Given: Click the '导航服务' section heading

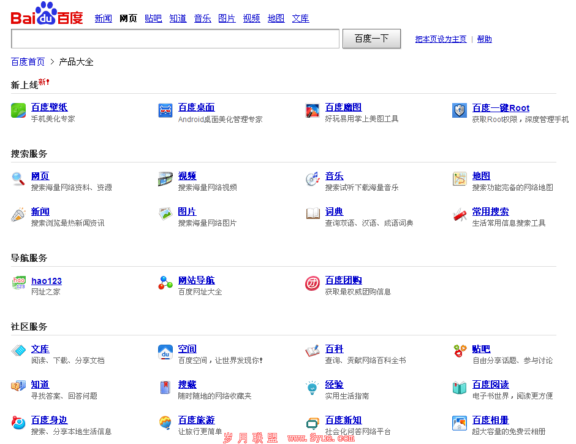Looking at the screenshot, I should coord(29,258).
